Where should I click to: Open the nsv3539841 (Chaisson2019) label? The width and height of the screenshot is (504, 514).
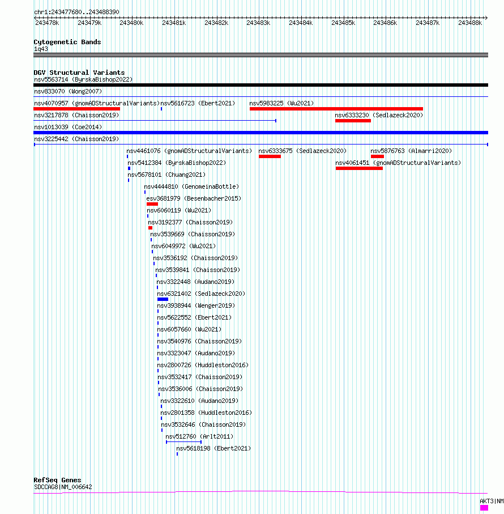click(x=198, y=270)
